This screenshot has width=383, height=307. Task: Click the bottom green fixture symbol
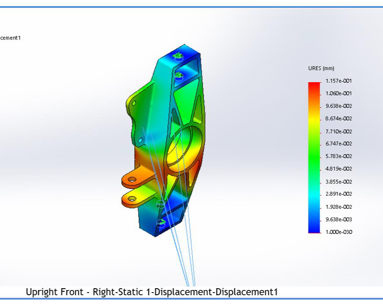pos(161,223)
